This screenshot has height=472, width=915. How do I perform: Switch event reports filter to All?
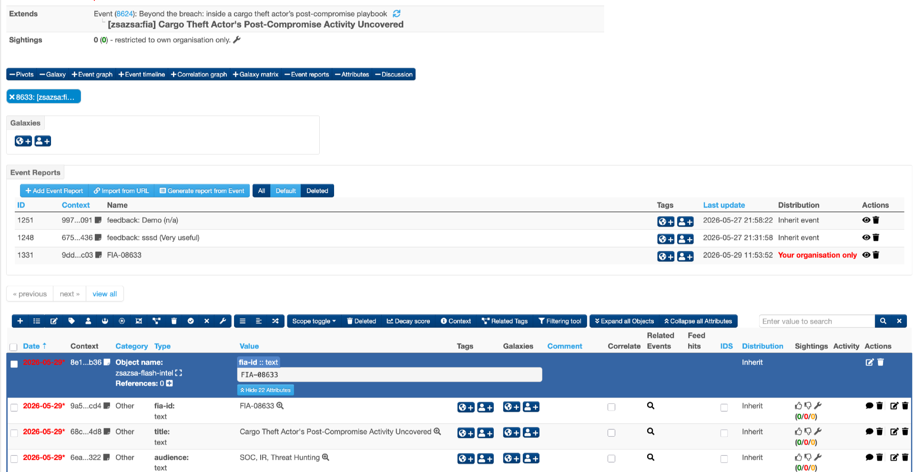pyautogui.click(x=262, y=191)
